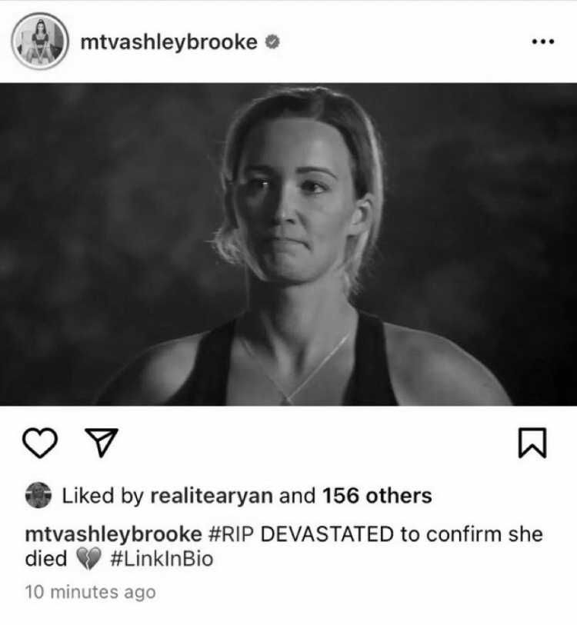Open the #LinkInBio hashtag
This screenshot has width=577, height=625.
click(162, 559)
